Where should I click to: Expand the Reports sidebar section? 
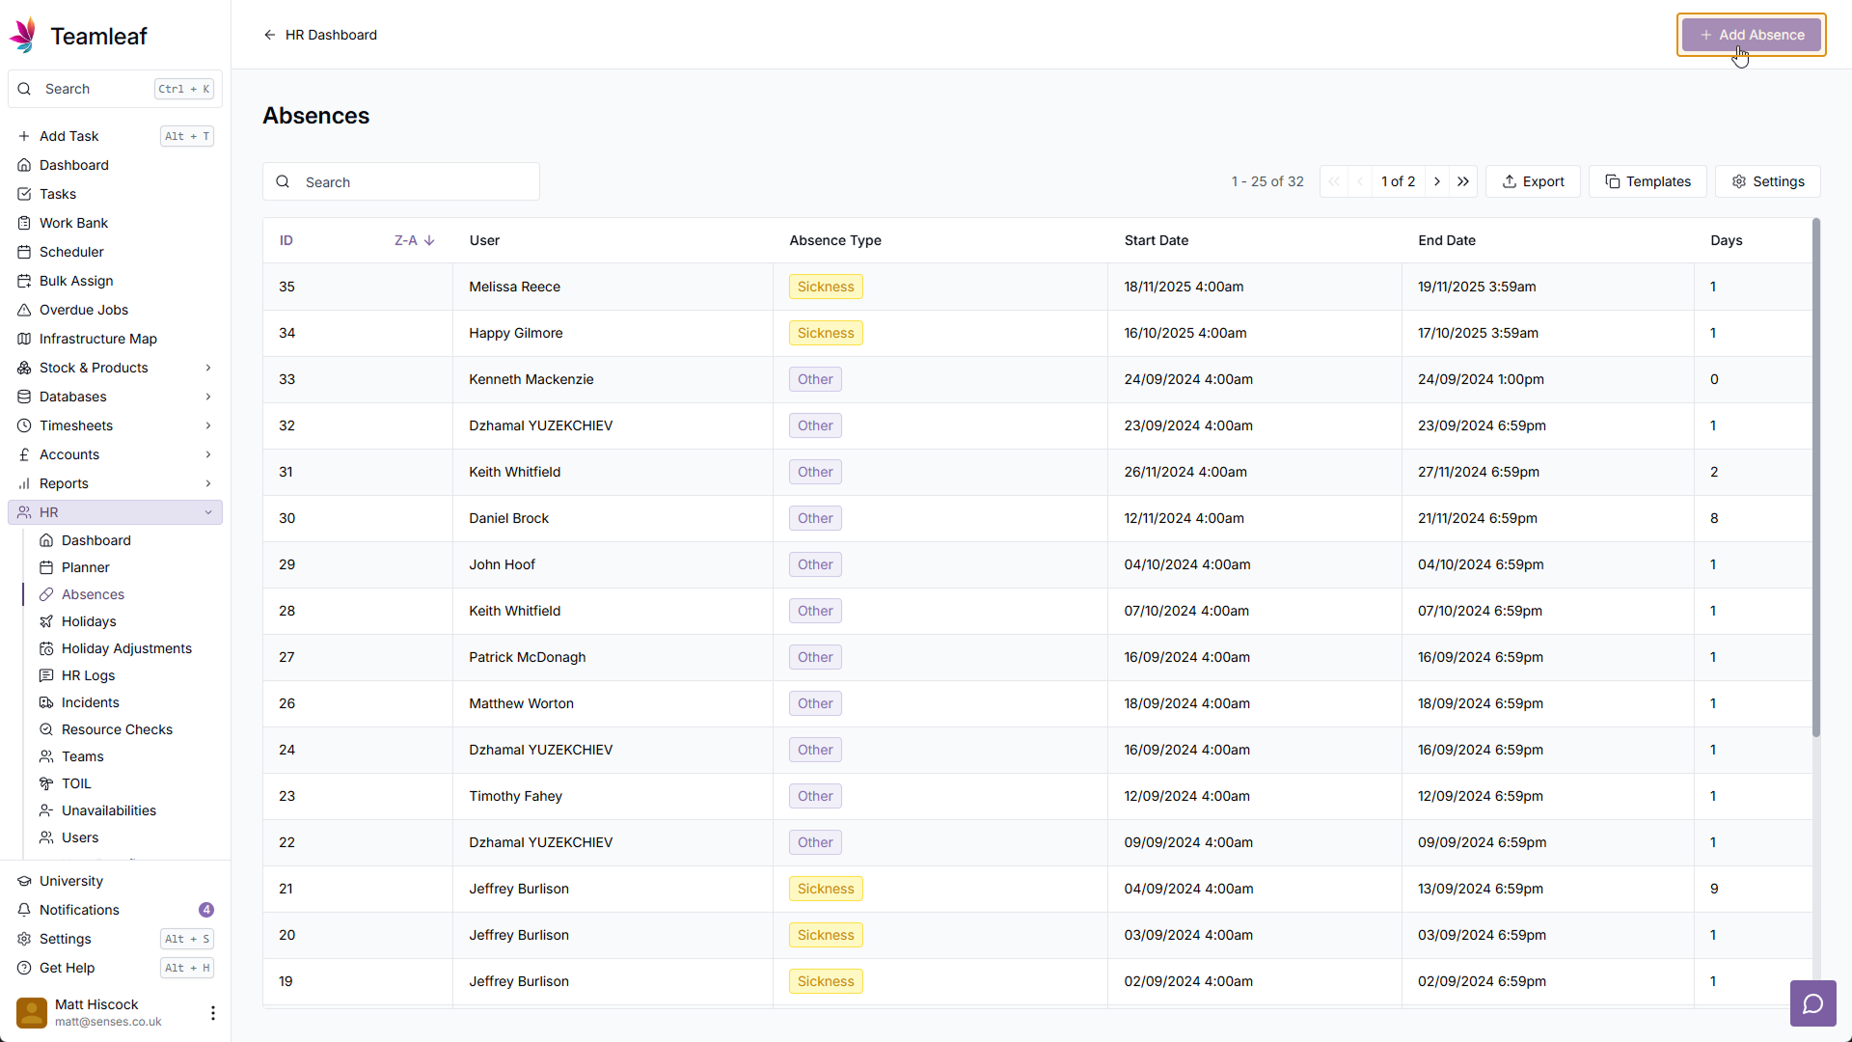pyautogui.click(x=208, y=483)
